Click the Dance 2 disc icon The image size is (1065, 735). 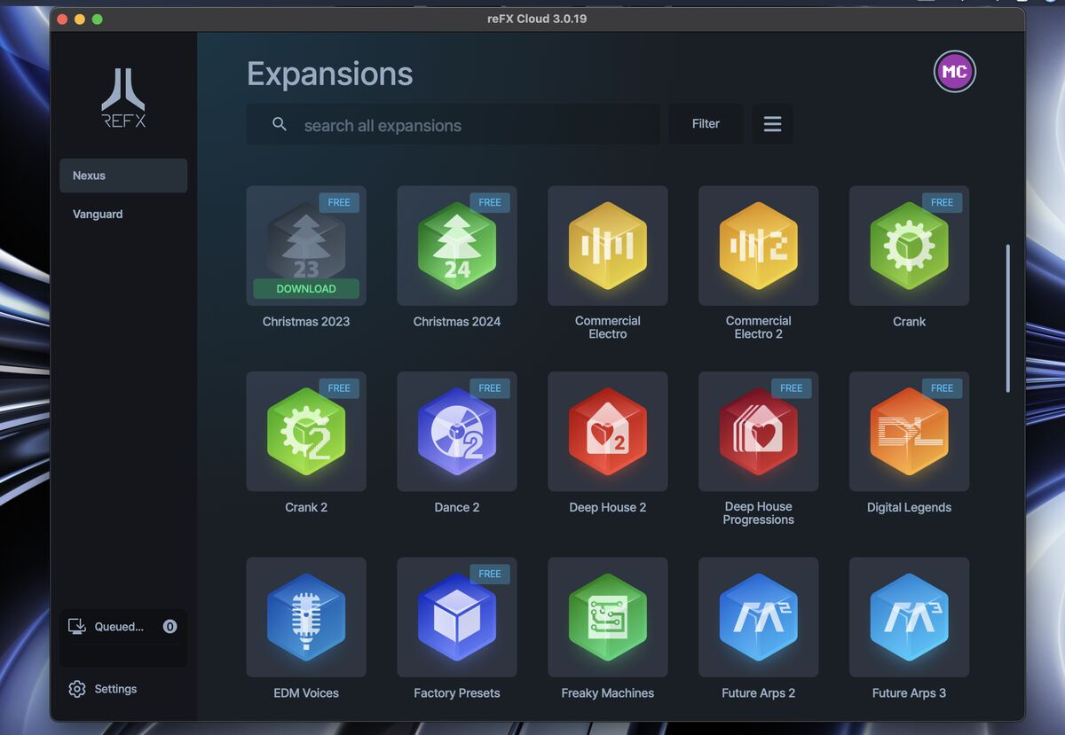(x=456, y=432)
